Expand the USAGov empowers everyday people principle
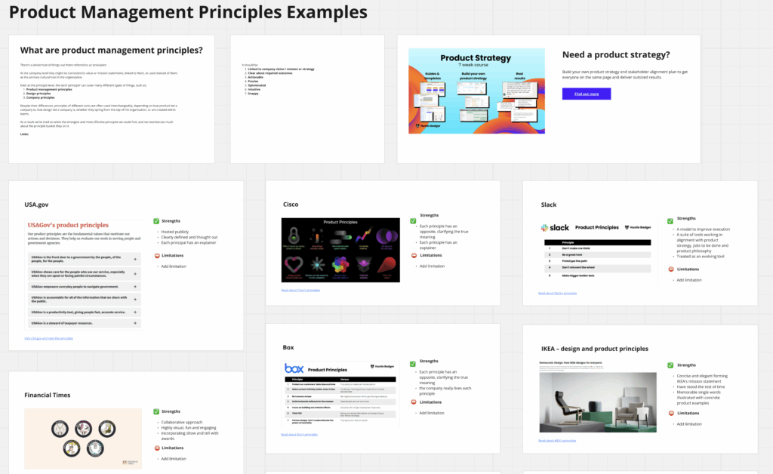 click(x=135, y=287)
